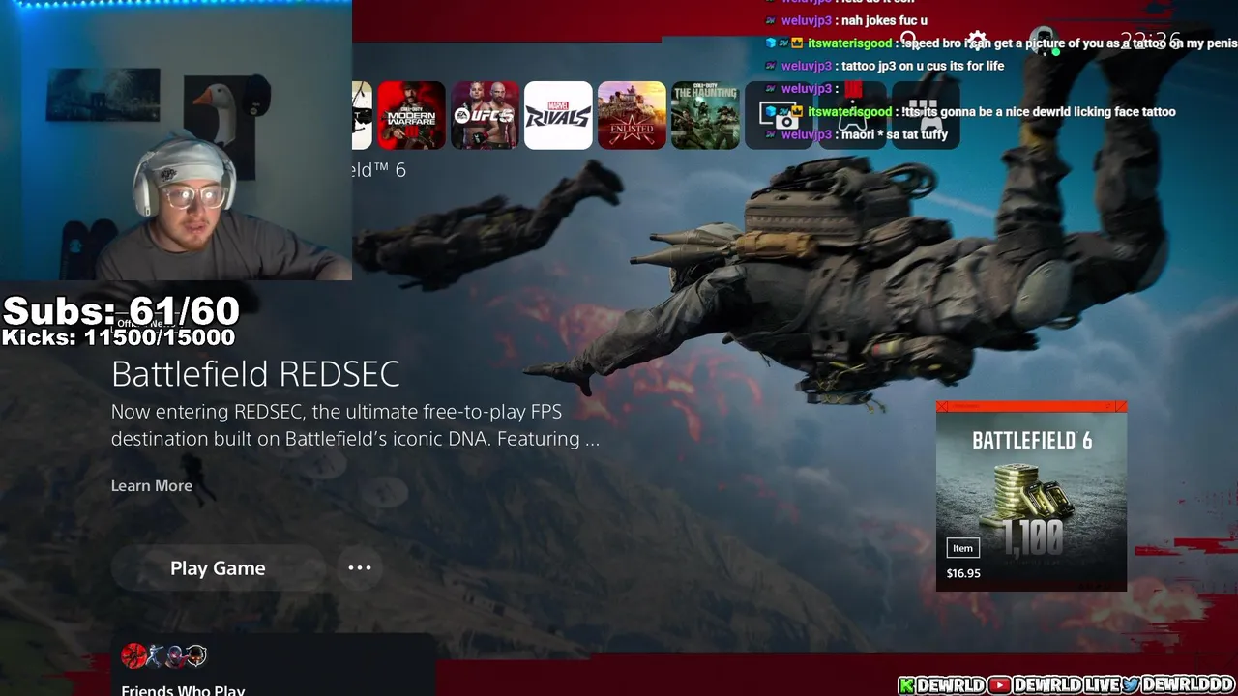Click the Learn More link
This screenshot has height=696, width=1238.
(x=152, y=485)
